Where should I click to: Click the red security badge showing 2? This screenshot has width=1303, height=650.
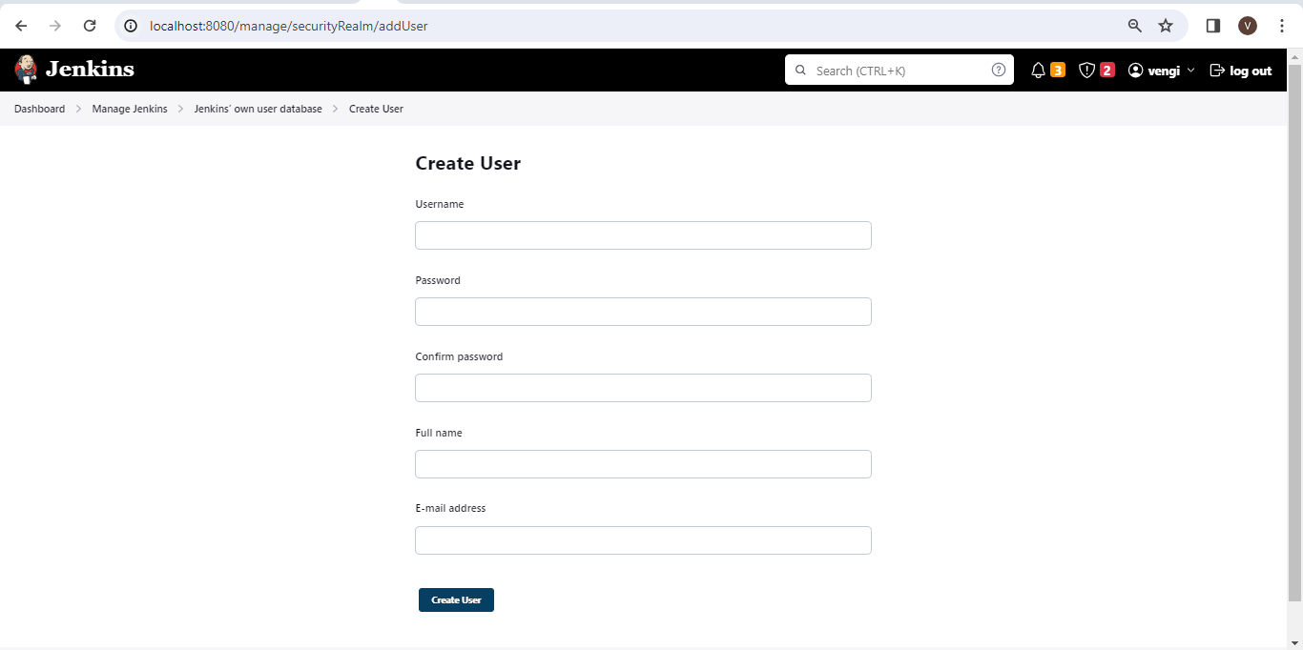1107,70
